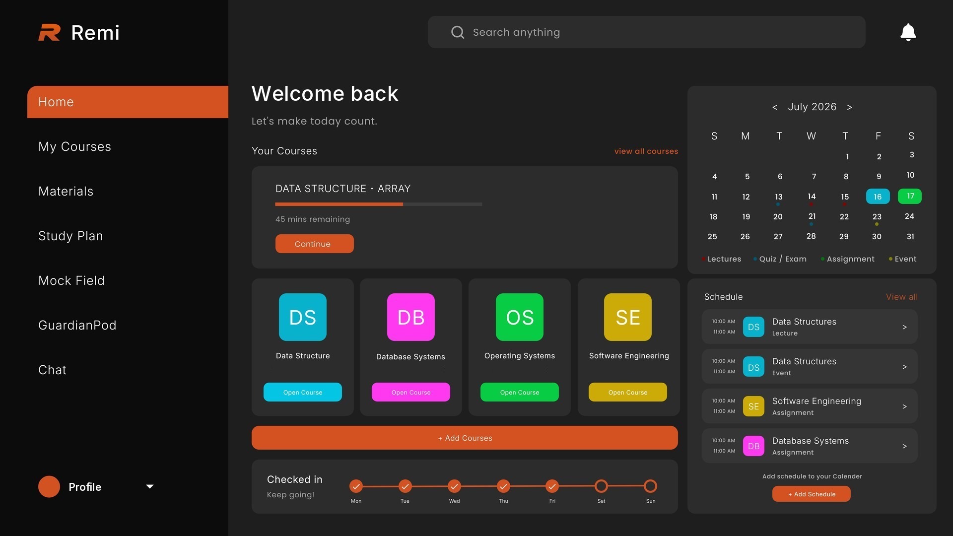Open Mock Field in sidebar

[x=71, y=280]
